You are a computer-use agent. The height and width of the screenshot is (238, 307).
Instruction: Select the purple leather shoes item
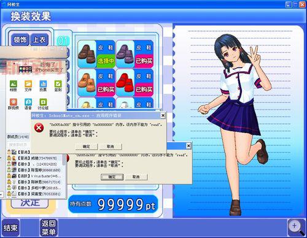(134, 54)
